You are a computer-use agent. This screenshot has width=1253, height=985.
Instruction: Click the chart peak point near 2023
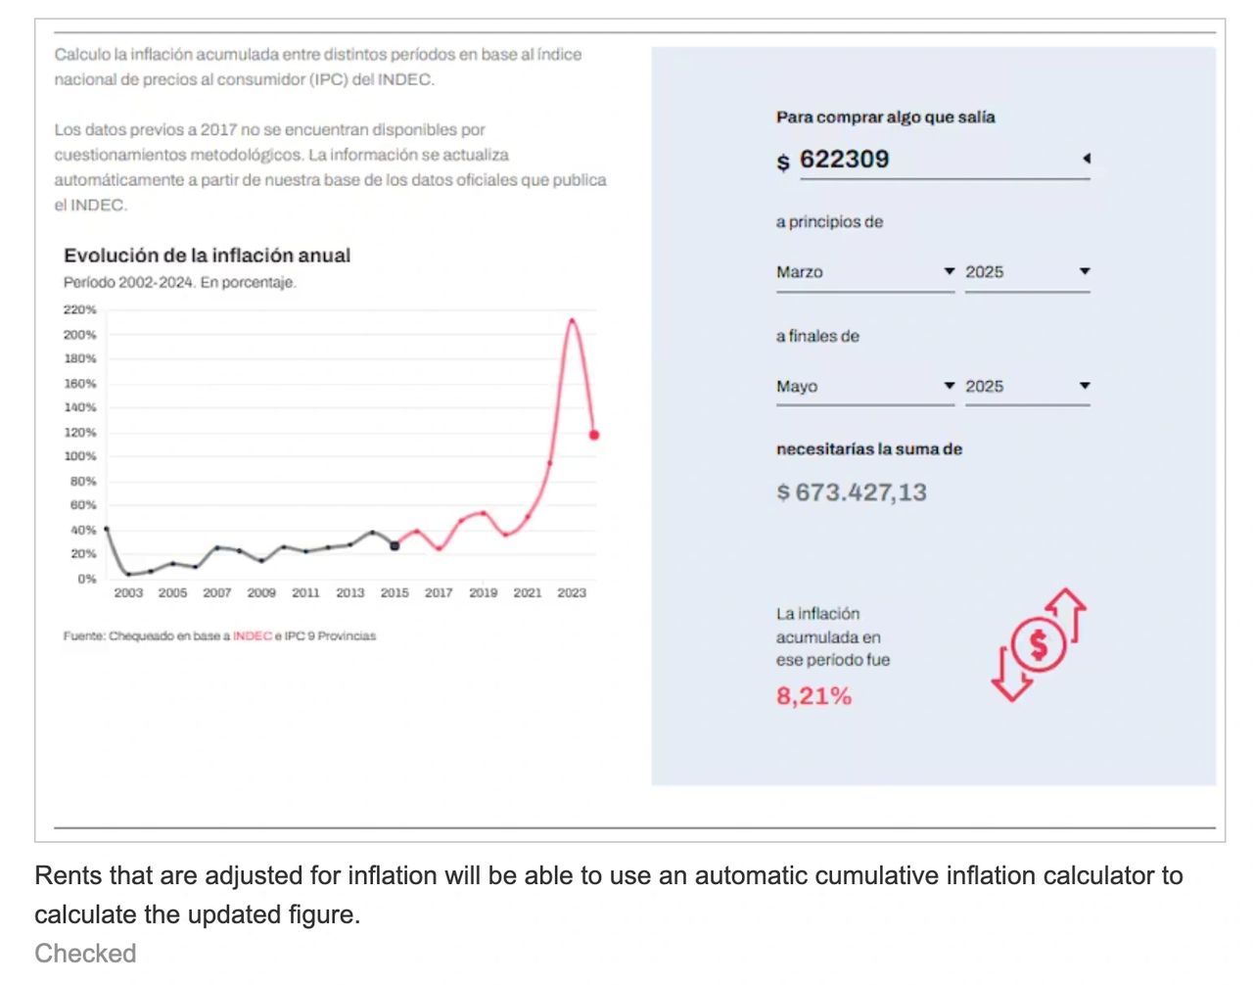[572, 320]
